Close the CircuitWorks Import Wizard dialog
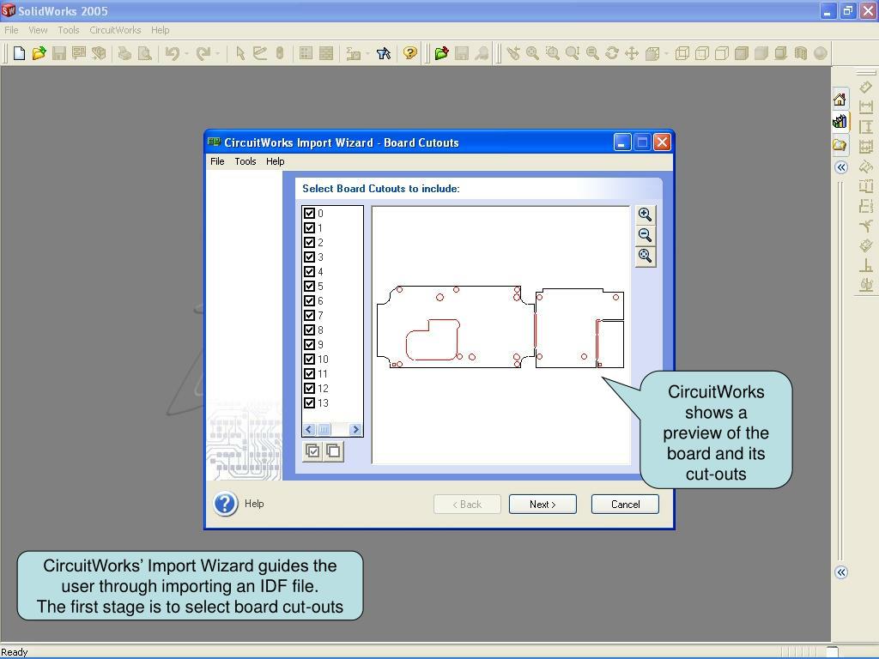This screenshot has width=879, height=659. (662, 142)
